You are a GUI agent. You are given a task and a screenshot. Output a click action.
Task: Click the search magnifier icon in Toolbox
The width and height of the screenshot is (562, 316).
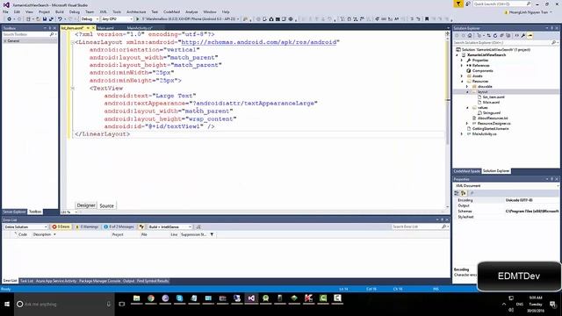point(52,34)
